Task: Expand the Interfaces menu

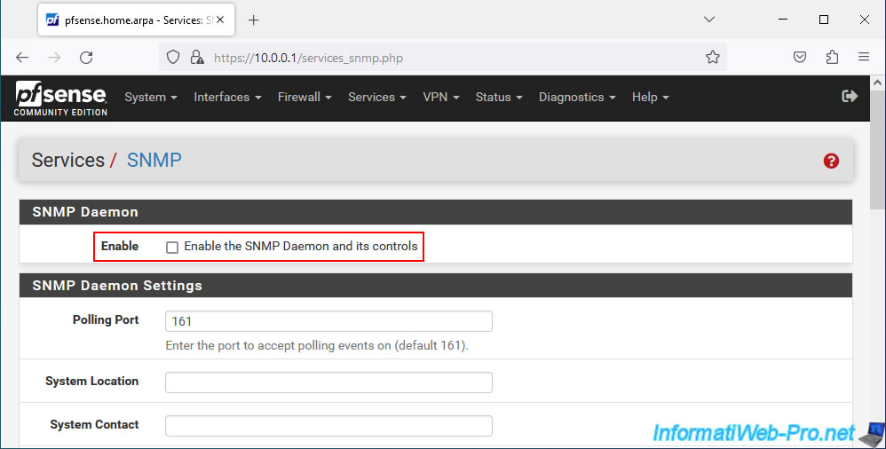Action: [x=228, y=97]
